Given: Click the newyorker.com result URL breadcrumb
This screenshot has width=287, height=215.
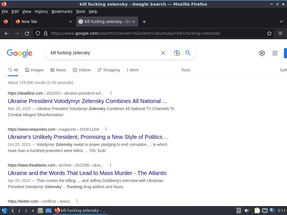Looking at the screenshot, I should pos(53,129).
